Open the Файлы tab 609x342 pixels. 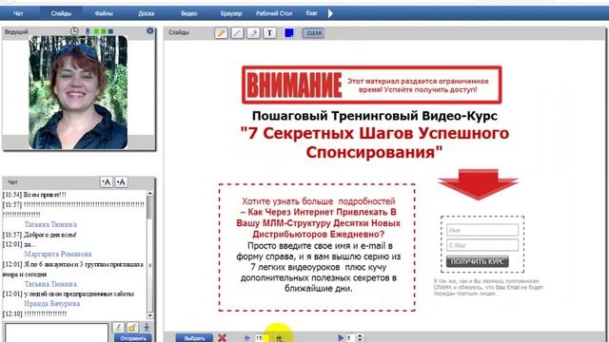point(104,13)
